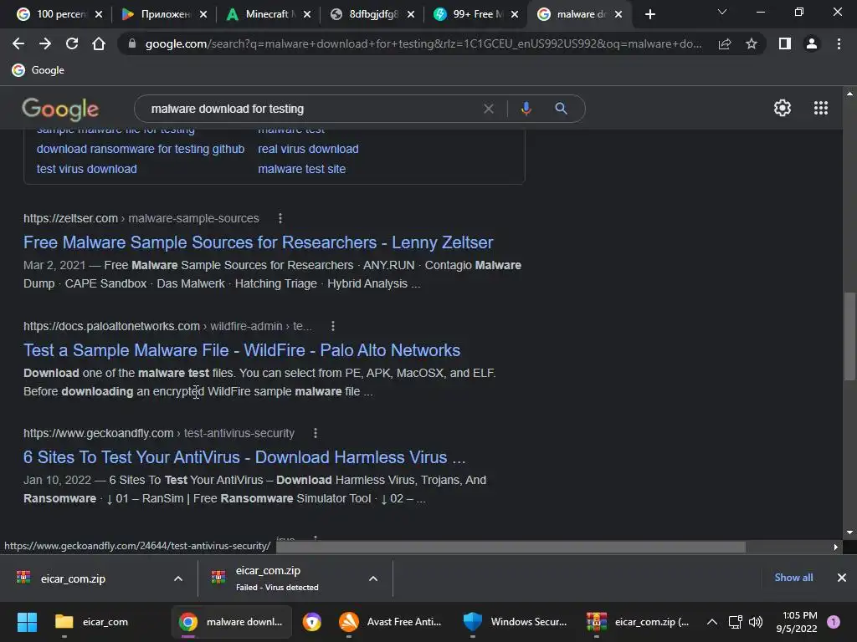Bookmark this page with the star
The image size is (857, 642).
pyautogui.click(x=752, y=43)
